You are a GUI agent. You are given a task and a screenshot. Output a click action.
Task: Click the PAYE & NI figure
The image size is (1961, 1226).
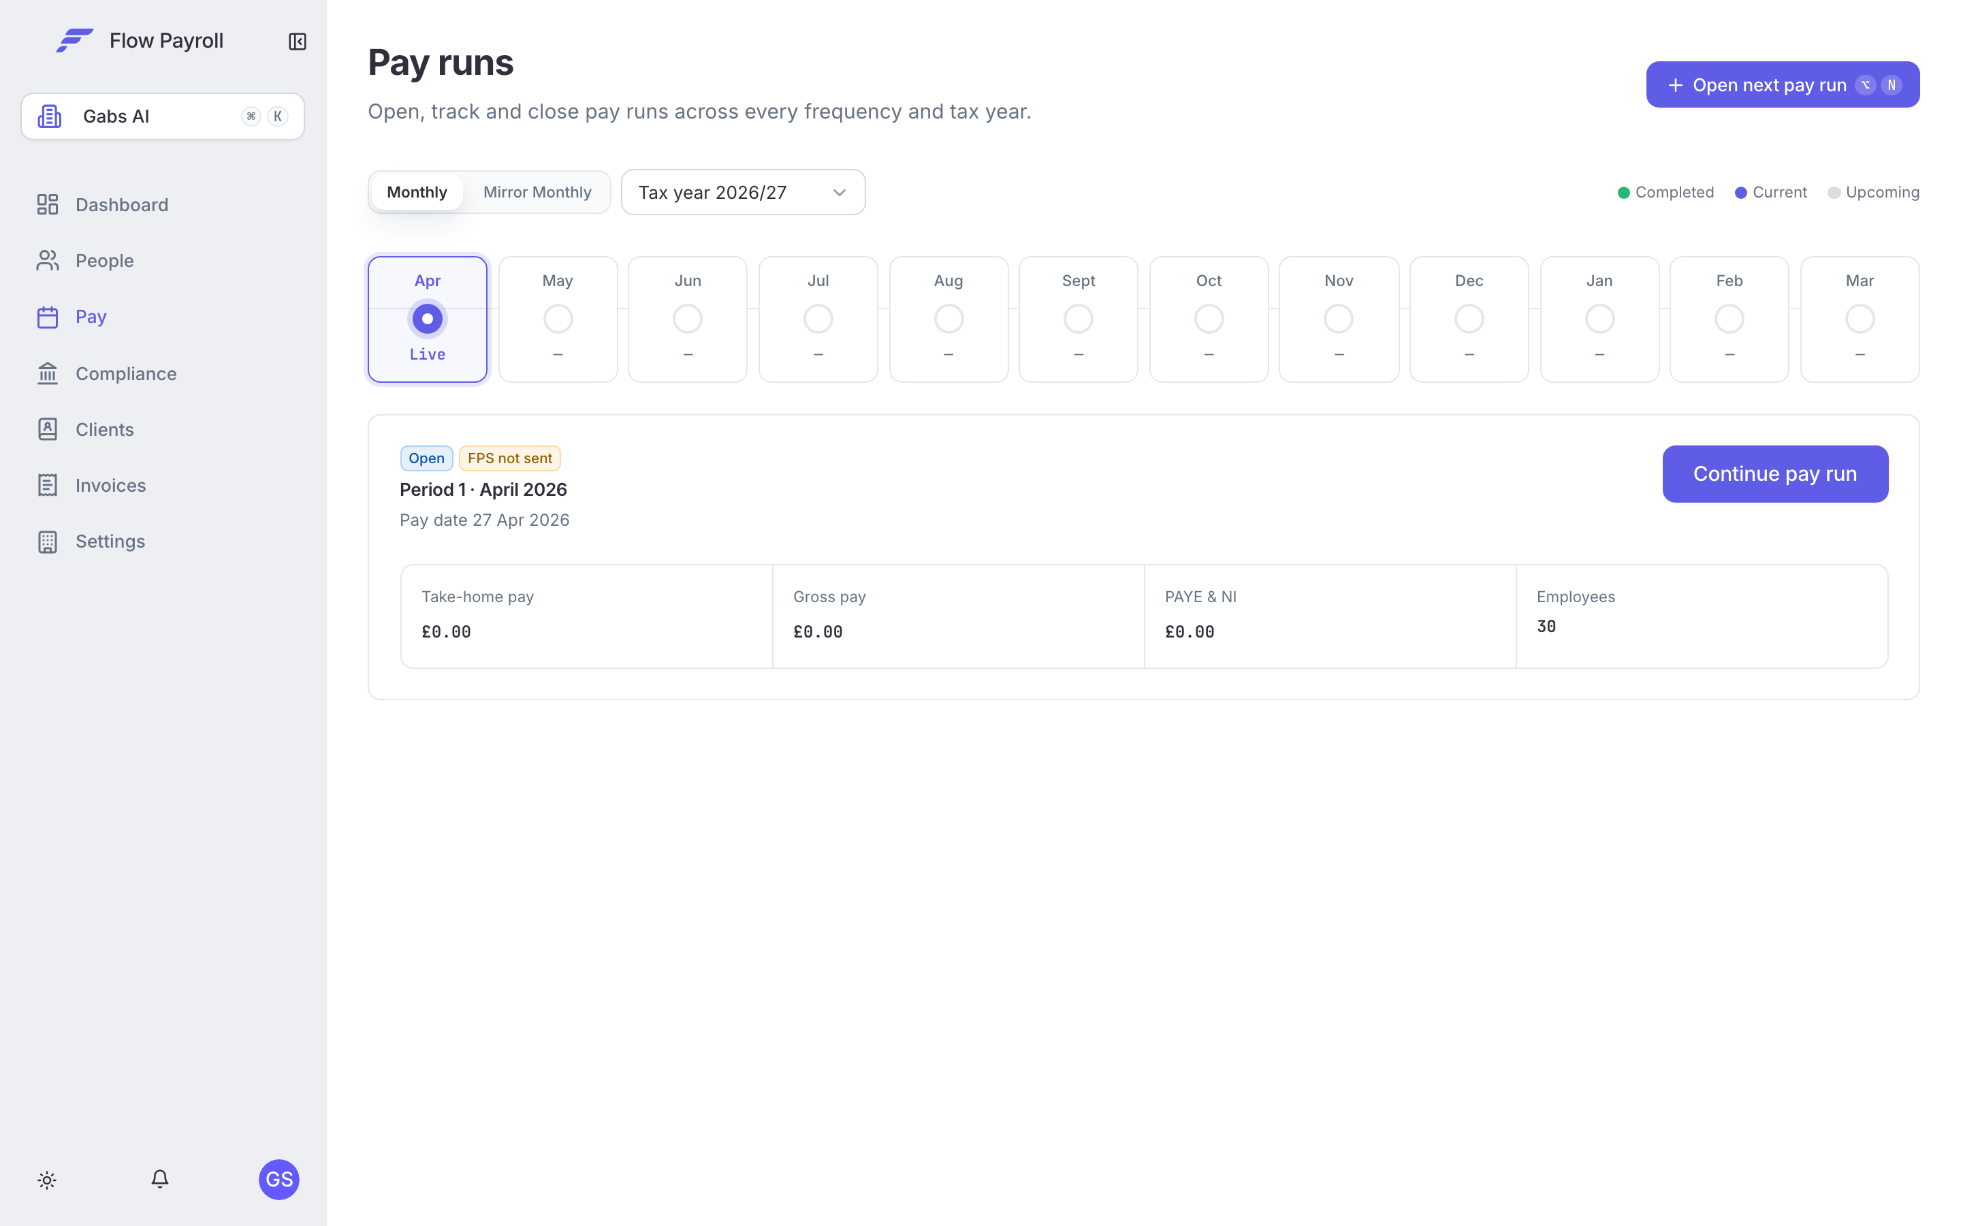pos(1190,631)
